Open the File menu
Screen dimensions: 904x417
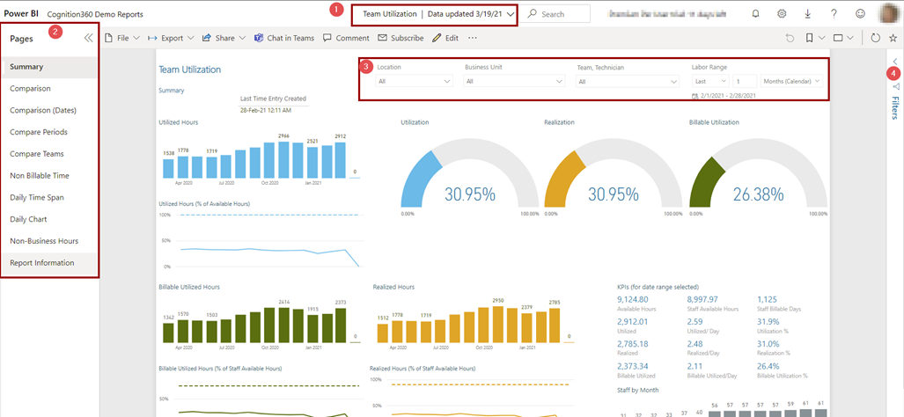coord(122,39)
